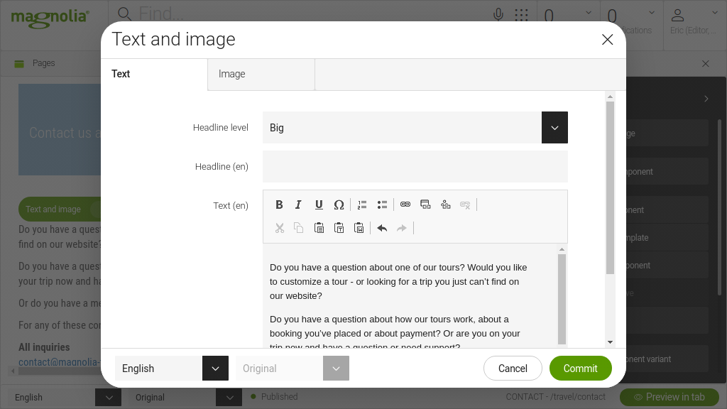Open status bar Original variant dropdown
The image size is (727, 409).
pos(229,398)
